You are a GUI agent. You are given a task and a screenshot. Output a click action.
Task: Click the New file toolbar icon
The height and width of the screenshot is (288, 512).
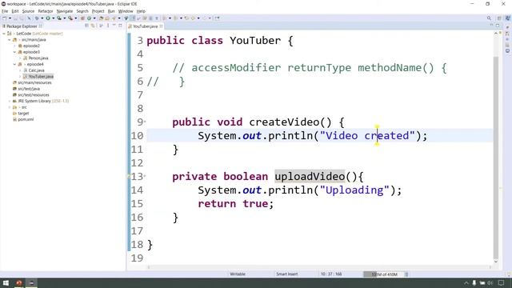click(5, 18)
